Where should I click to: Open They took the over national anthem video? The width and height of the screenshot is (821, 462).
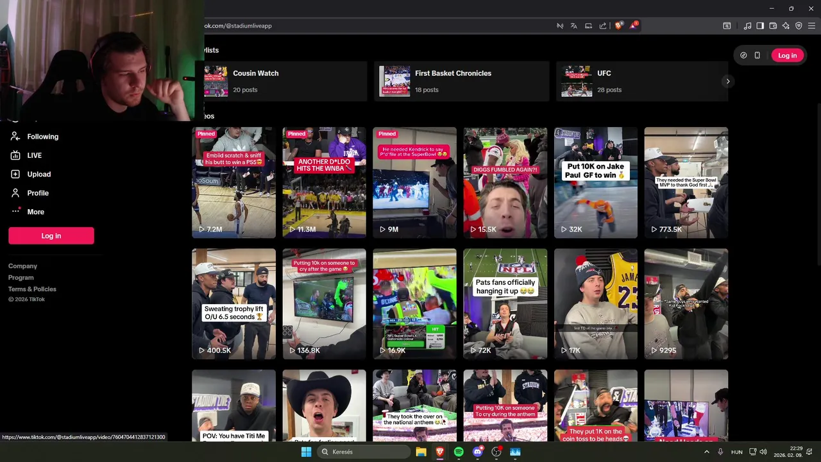[x=414, y=406]
